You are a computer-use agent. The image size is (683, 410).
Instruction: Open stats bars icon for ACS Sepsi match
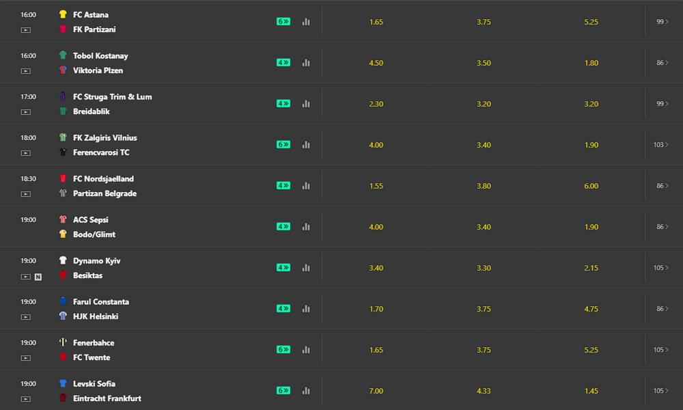[306, 227]
